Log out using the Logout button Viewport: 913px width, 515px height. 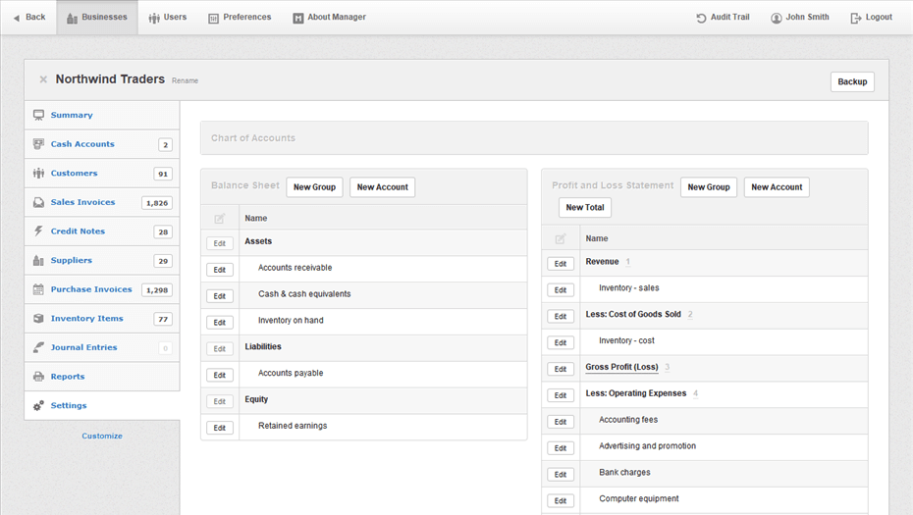point(871,18)
